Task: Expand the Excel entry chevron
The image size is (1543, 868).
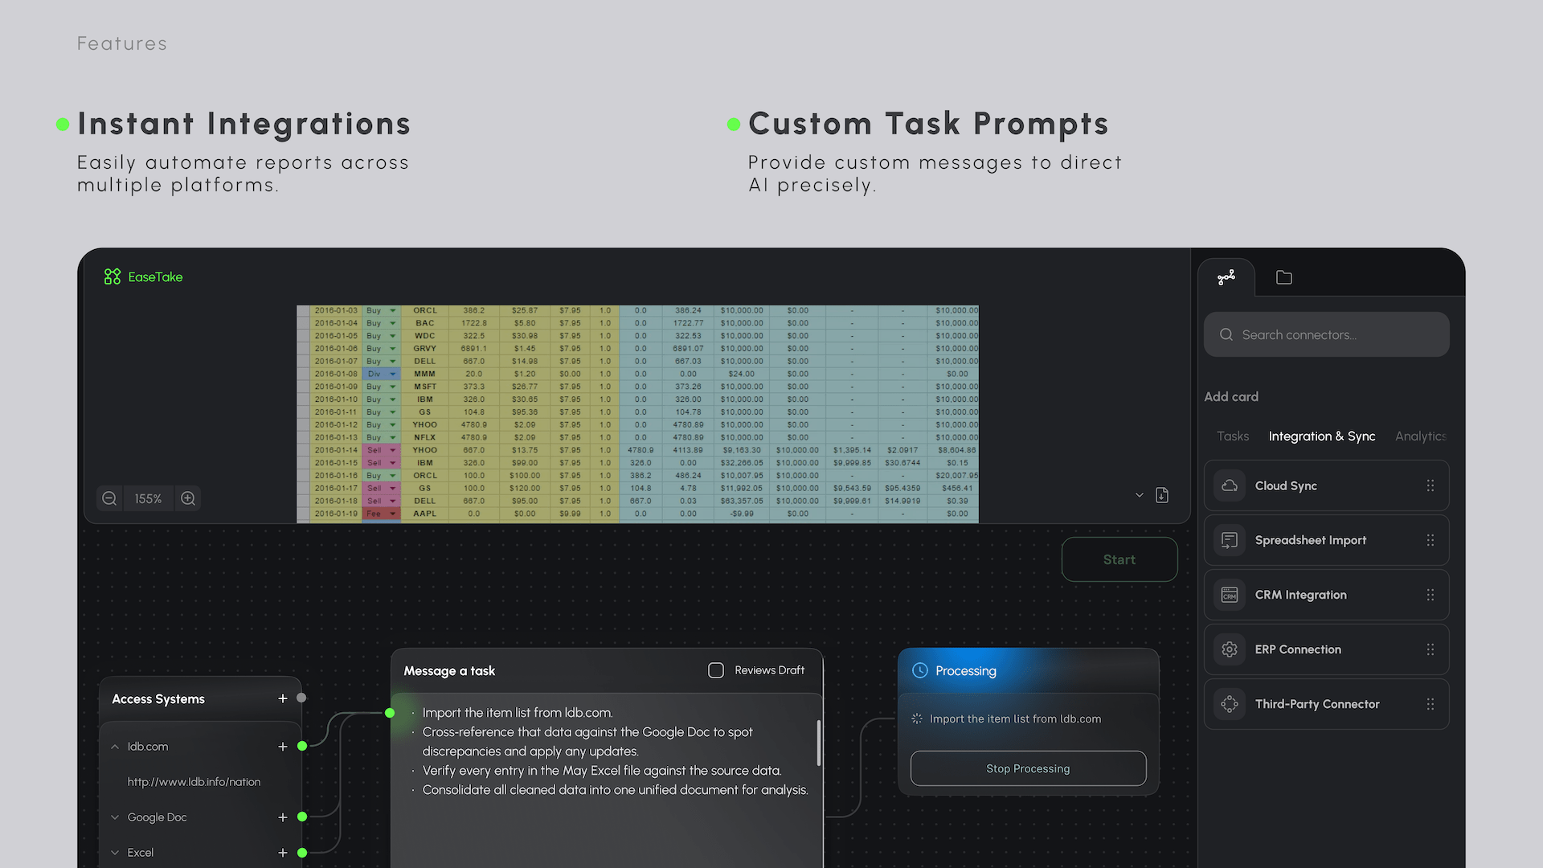Action: [x=115, y=853]
